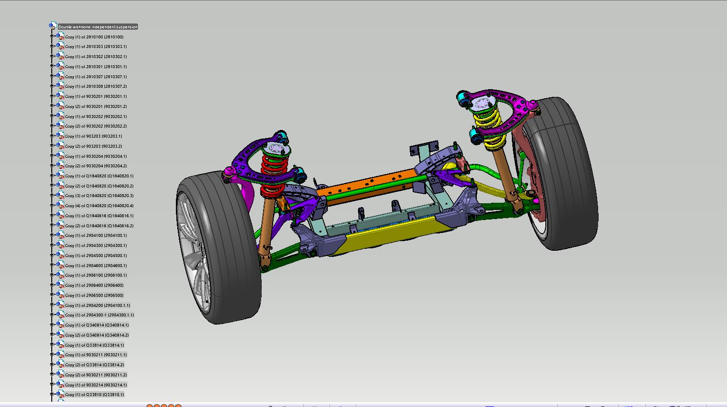
Task: Select the label 'Copy (1) of 2810303 (2810303.1)'
Action: click(96, 47)
